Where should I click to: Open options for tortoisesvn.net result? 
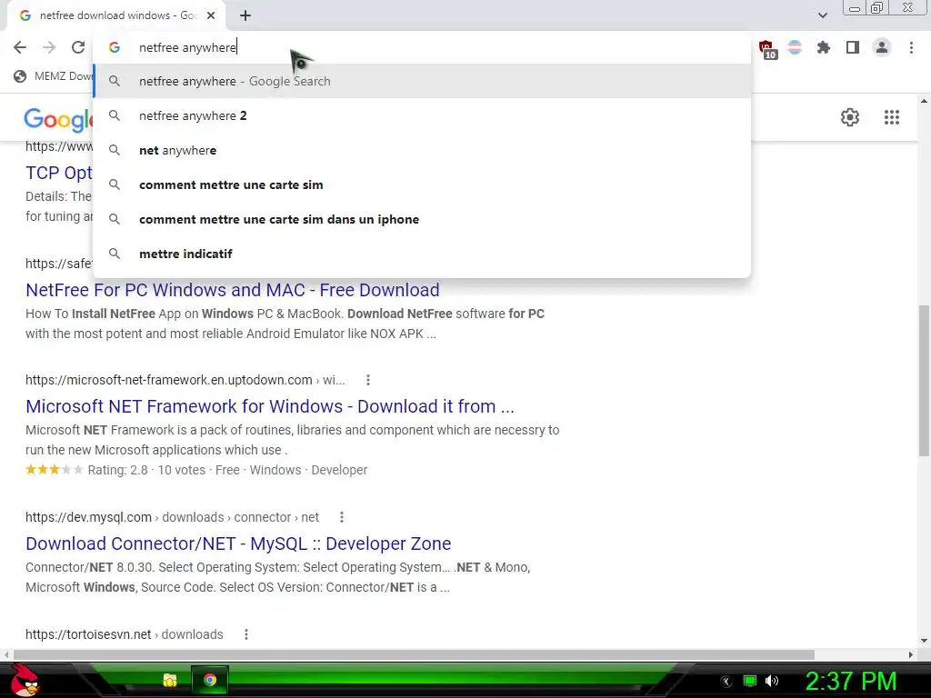click(x=245, y=634)
